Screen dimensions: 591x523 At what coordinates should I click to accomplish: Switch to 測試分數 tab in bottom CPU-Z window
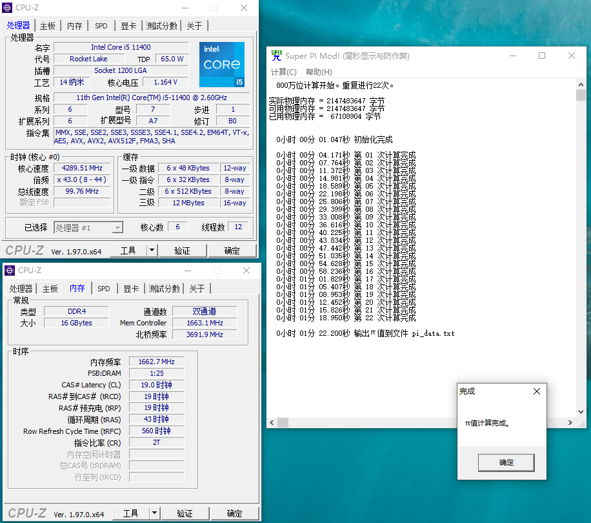(x=164, y=289)
